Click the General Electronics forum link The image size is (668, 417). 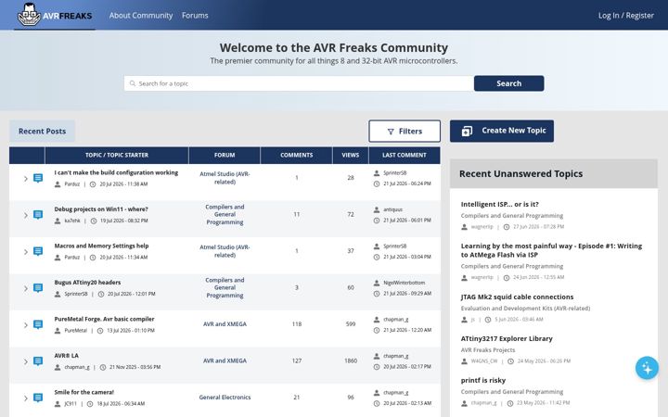225,397
